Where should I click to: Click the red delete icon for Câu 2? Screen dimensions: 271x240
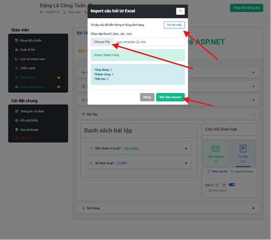[x=224, y=185]
